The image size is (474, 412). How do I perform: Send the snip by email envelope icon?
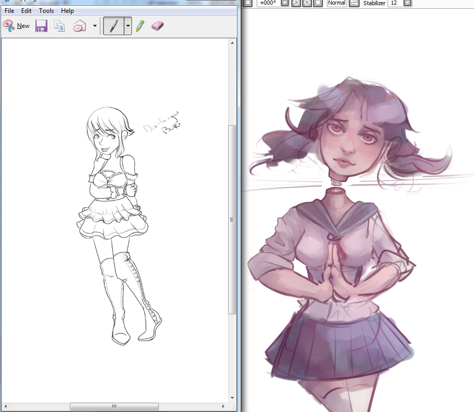pos(79,26)
